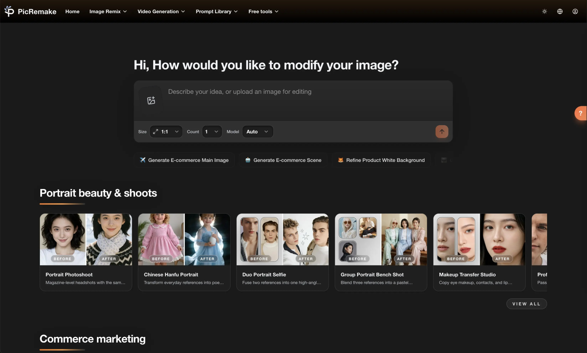The height and width of the screenshot is (353, 587).
Task: Select Generate E-commerce Main Image shortcut
Action: 184,160
